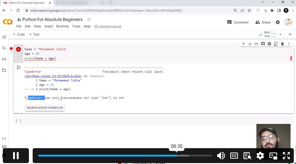Open browser zoom magnifier icon
Image resolution: width=296 pixels, height=164 pixels.
pyautogui.click(x=235, y=11)
